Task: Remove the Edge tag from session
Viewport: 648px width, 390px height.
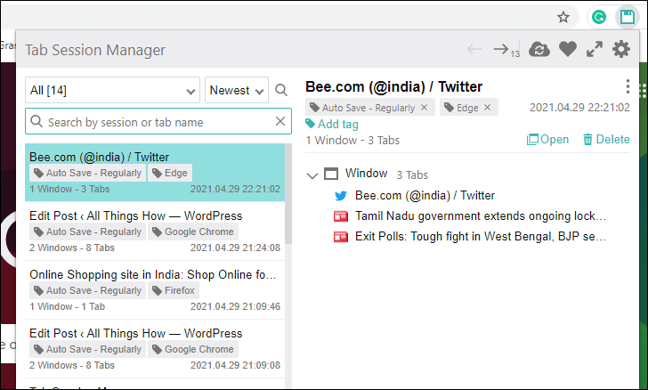Action: pos(487,108)
